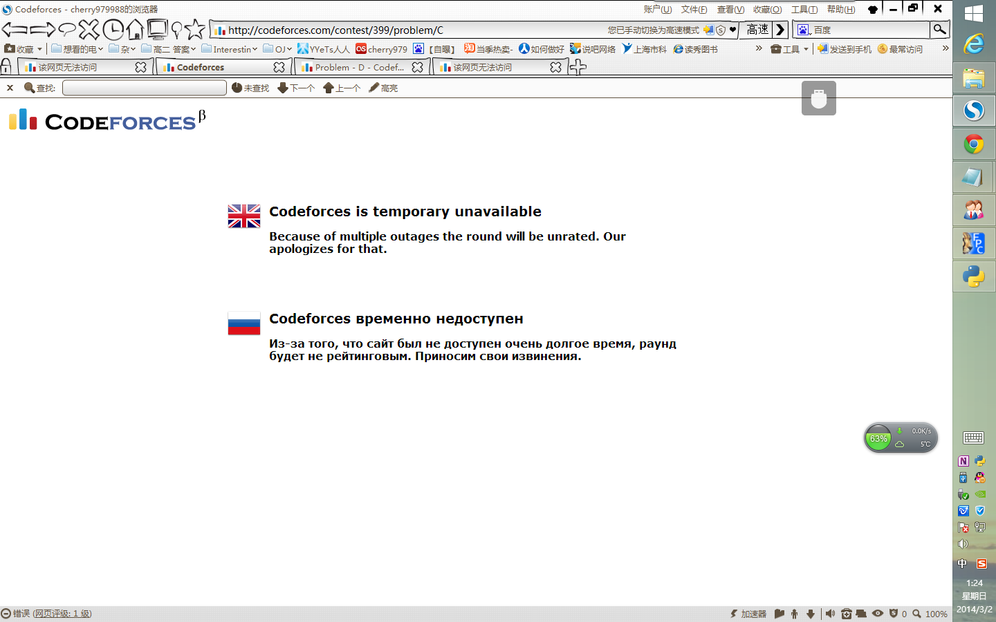Viewport: 996px width, 622px height.
Task: Open a new tab with plus
Action: tap(578, 66)
